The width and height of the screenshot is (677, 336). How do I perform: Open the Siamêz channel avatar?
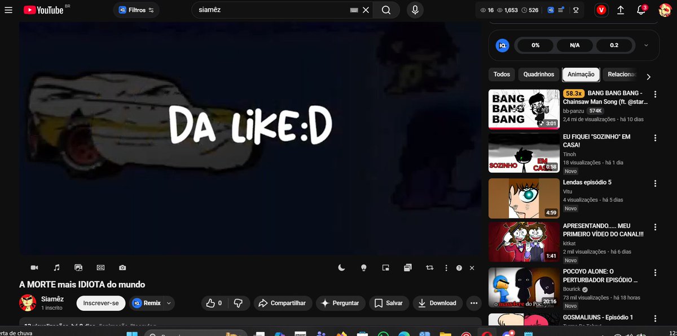tap(28, 303)
